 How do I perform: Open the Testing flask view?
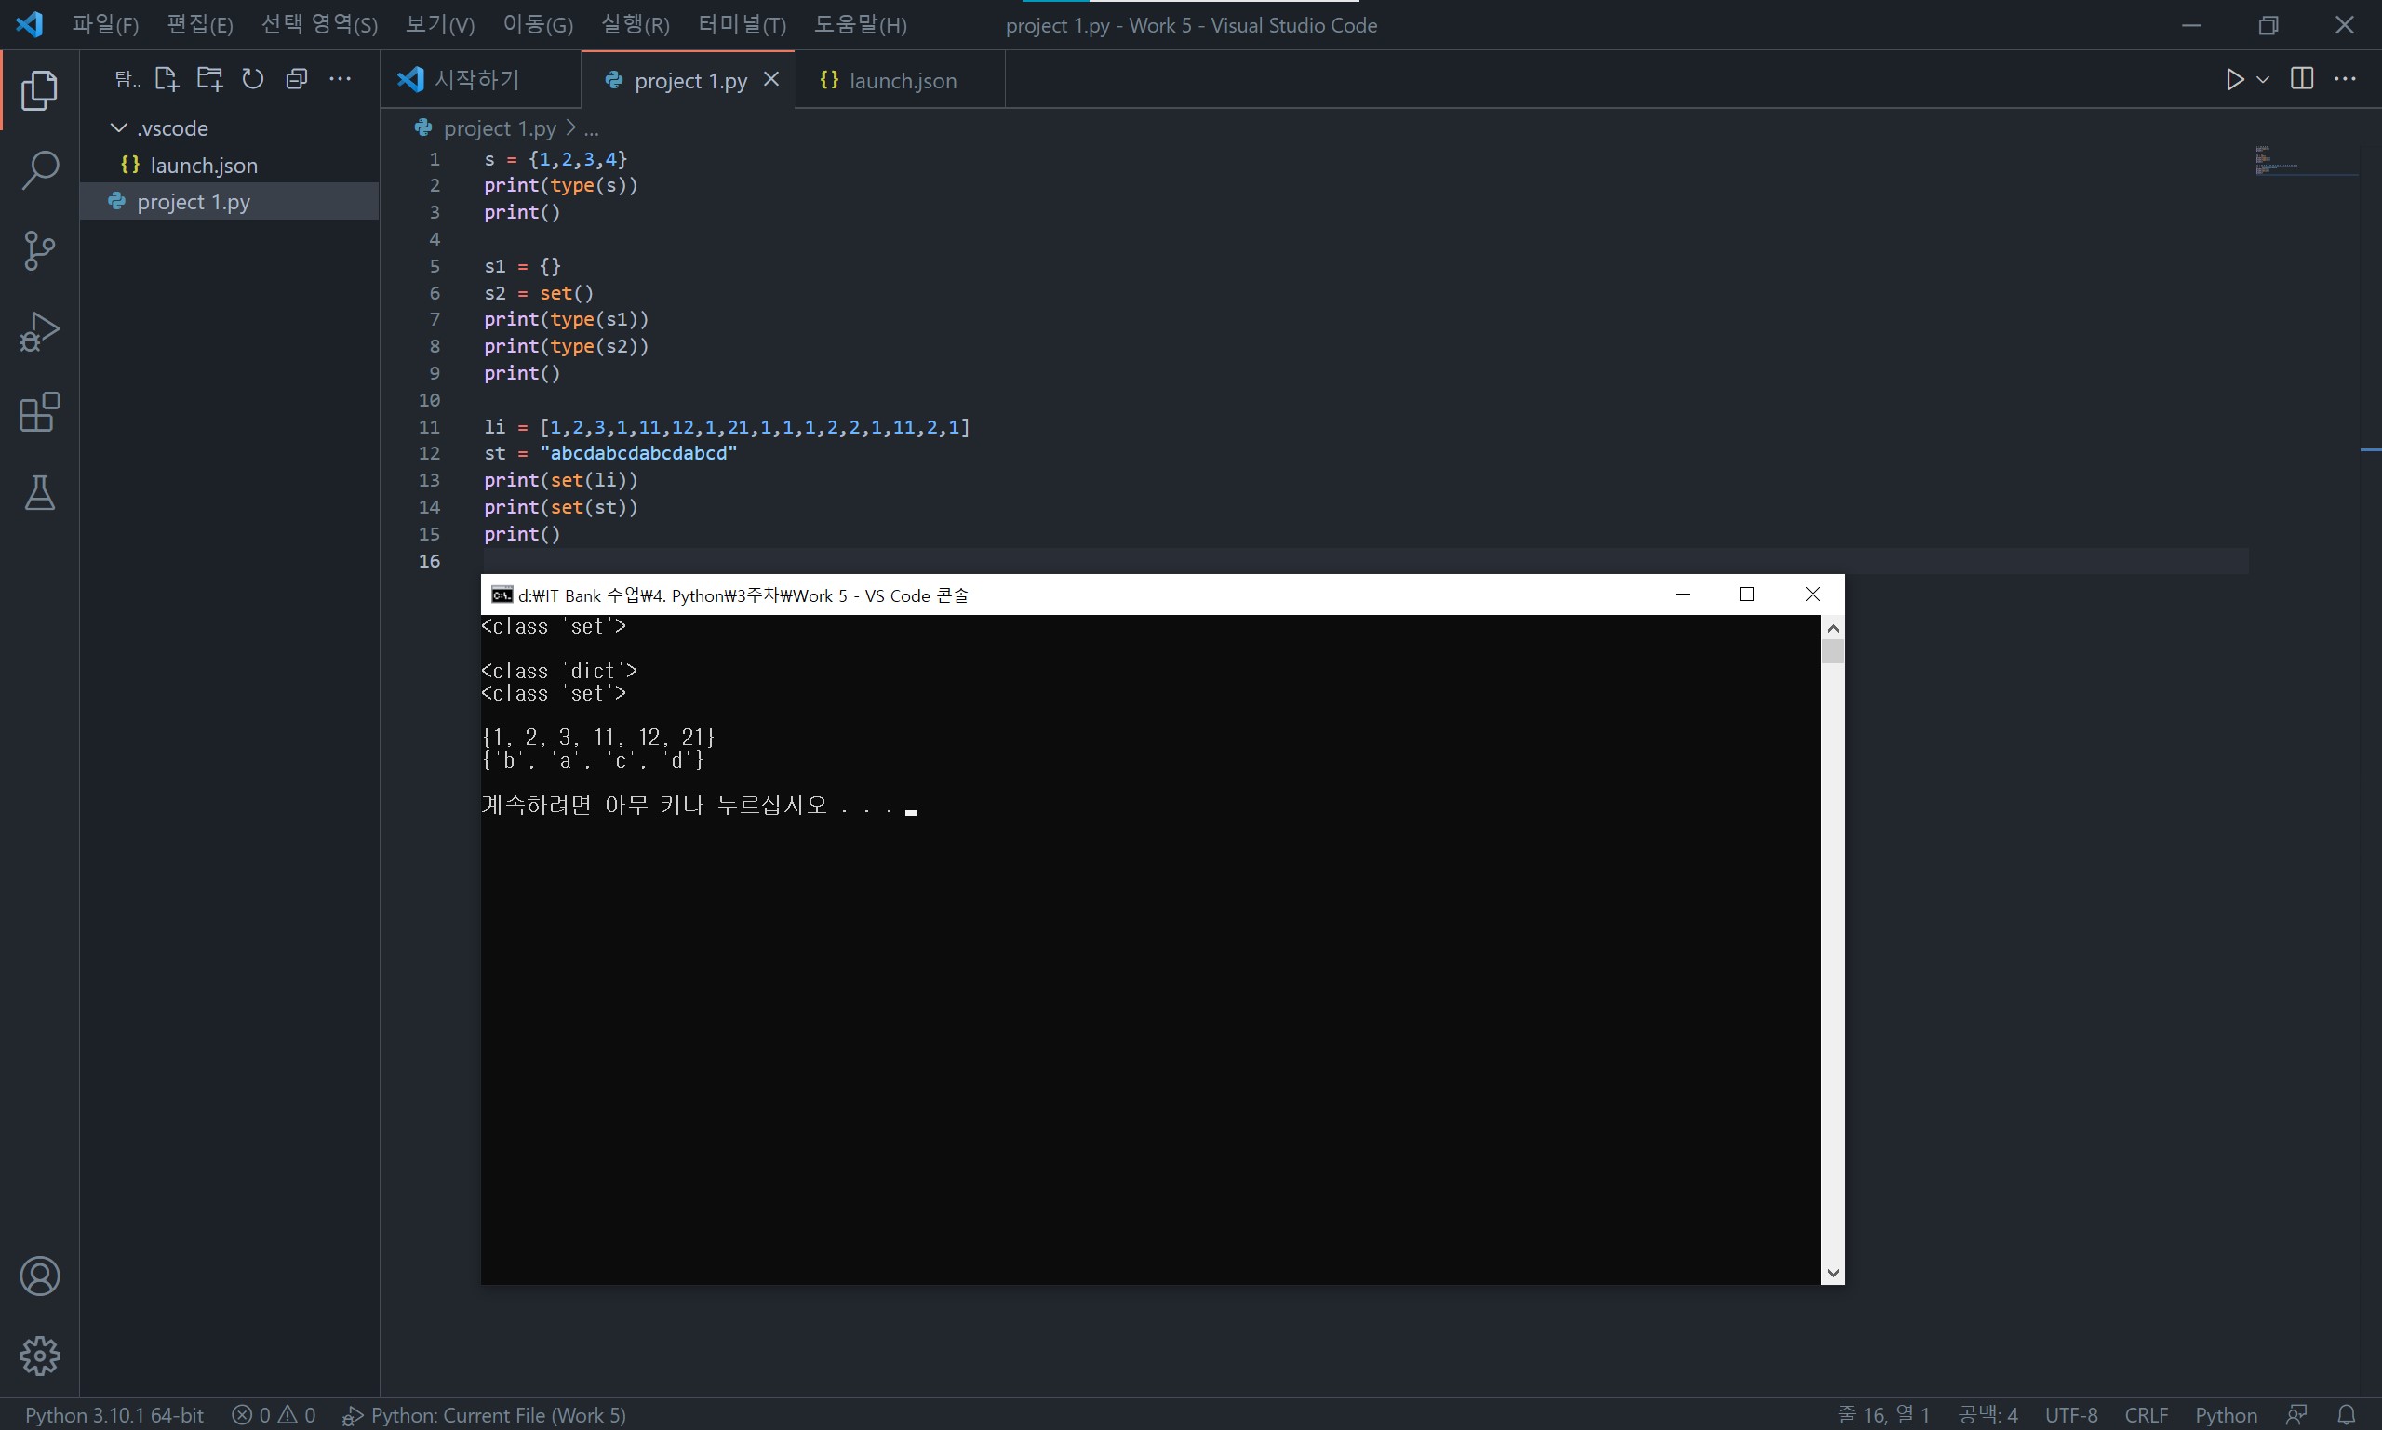click(x=39, y=492)
